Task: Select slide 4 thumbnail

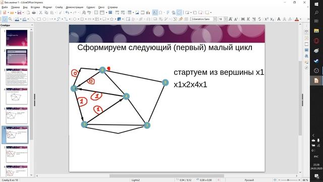Action: pyautogui.click(x=17, y=96)
